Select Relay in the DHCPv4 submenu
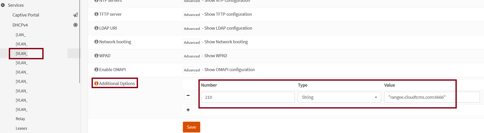The height and width of the screenshot is (133, 484). [x=20, y=119]
